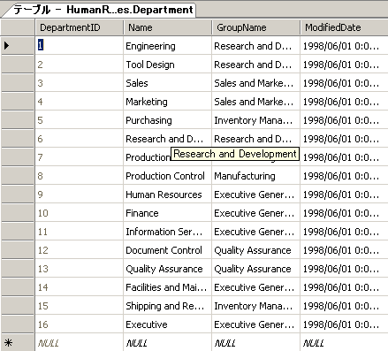
Task: Click GroupName cell of Shipping row
Action: (x=255, y=306)
